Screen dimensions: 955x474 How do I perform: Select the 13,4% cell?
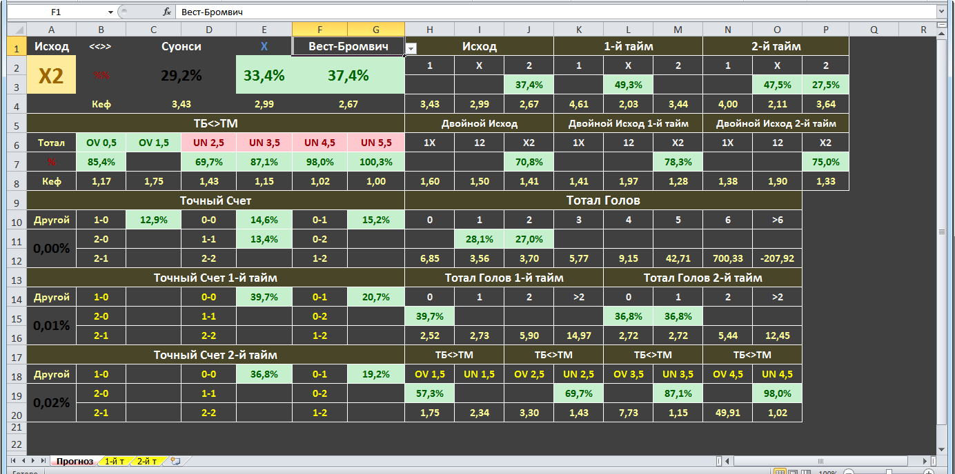pyautogui.click(x=264, y=239)
